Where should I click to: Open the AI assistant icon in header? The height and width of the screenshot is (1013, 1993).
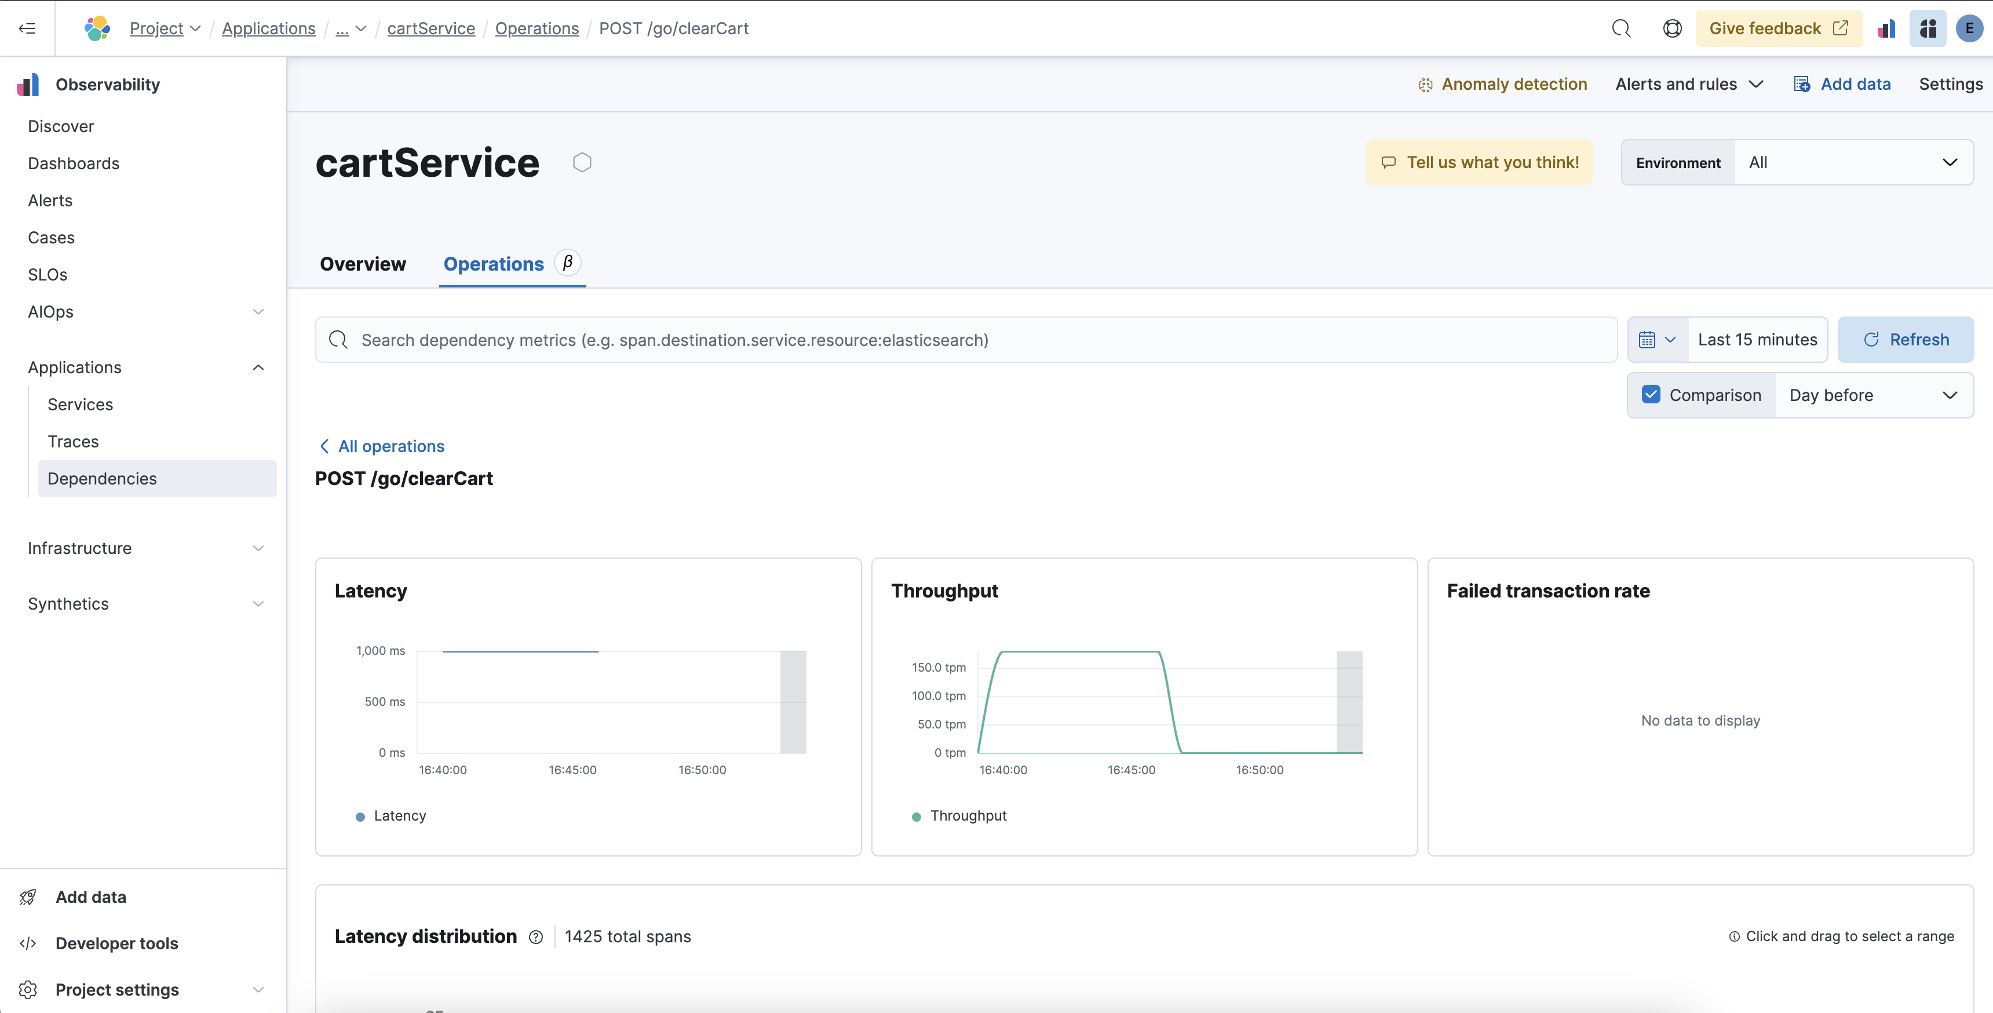[1928, 28]
